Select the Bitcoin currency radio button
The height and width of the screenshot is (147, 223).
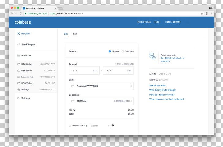pos(110,51)
